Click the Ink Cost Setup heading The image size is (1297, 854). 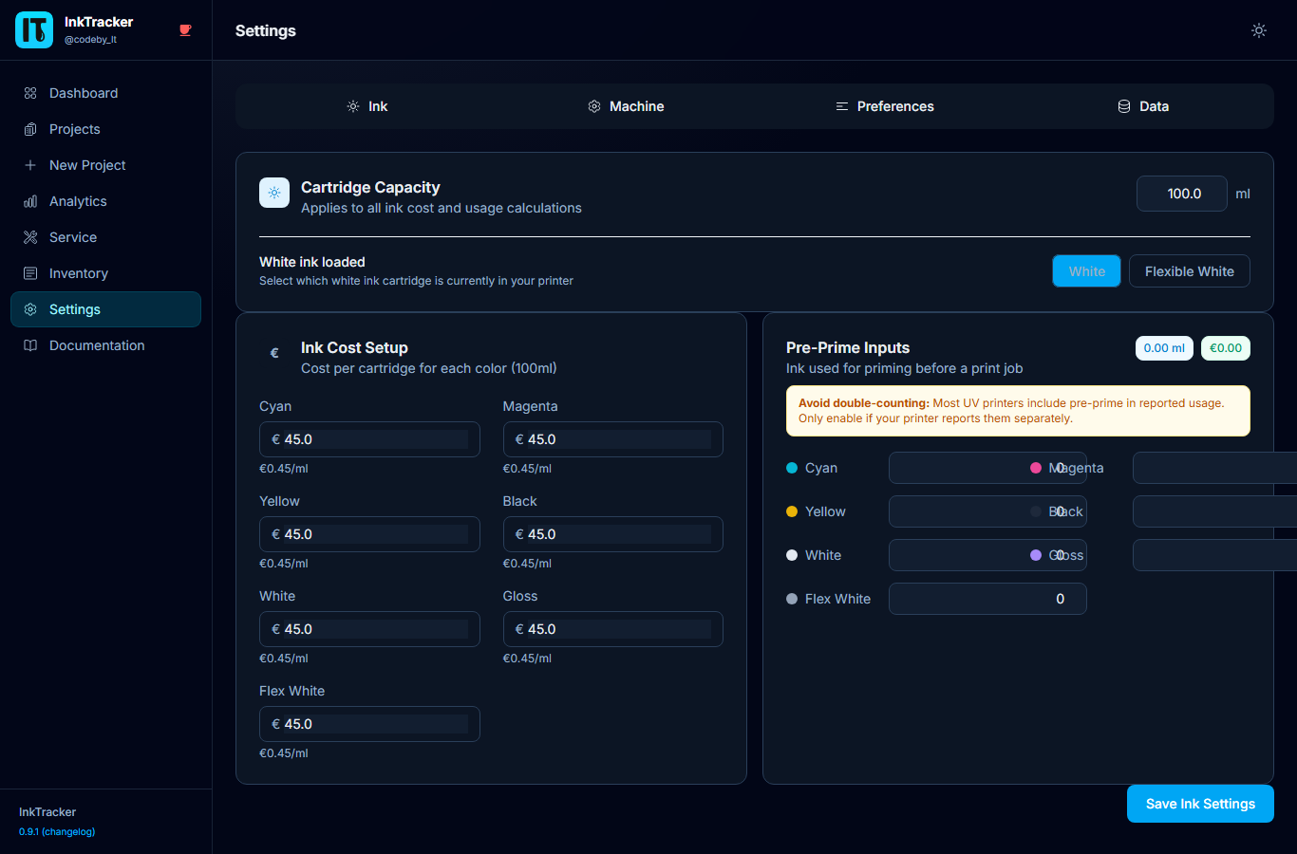pos(354,347)
